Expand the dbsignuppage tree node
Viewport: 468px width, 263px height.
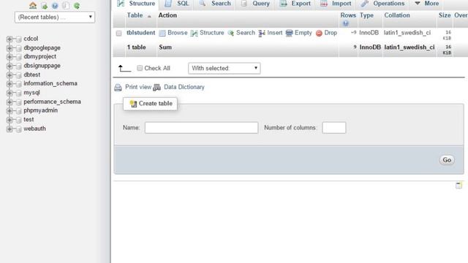coord(10,66)
